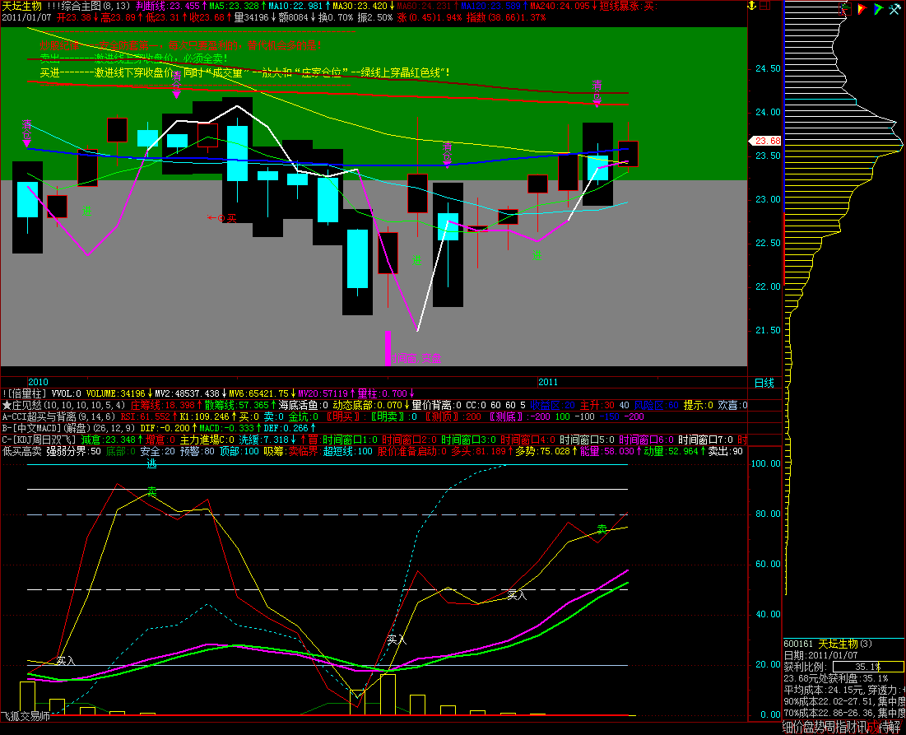Select the chip distribution chart icon
906x735 pixels.
(845, 8)
